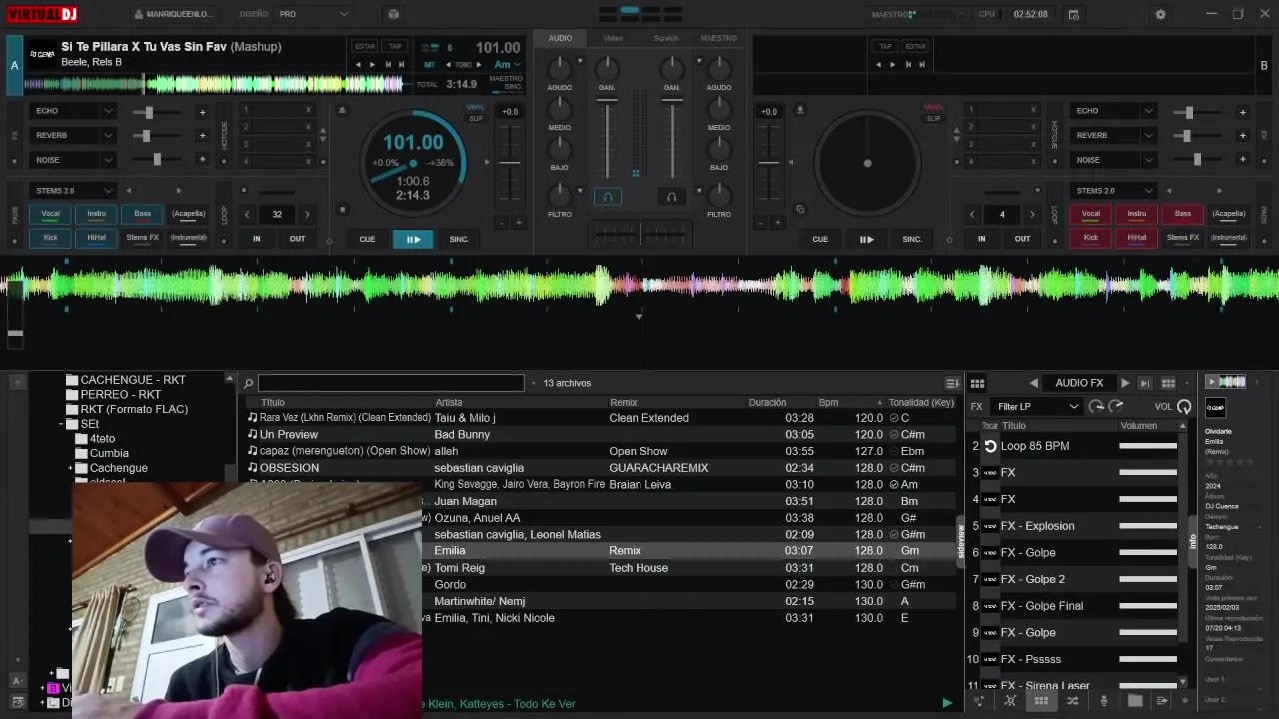1279x719 pixels.
Task: Click the loop IN button on deck A
Action: [257, 239]
